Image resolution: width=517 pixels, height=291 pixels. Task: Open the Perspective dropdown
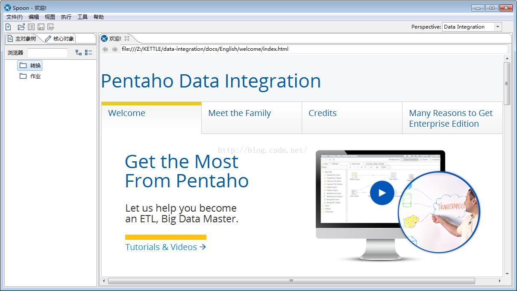497,27
